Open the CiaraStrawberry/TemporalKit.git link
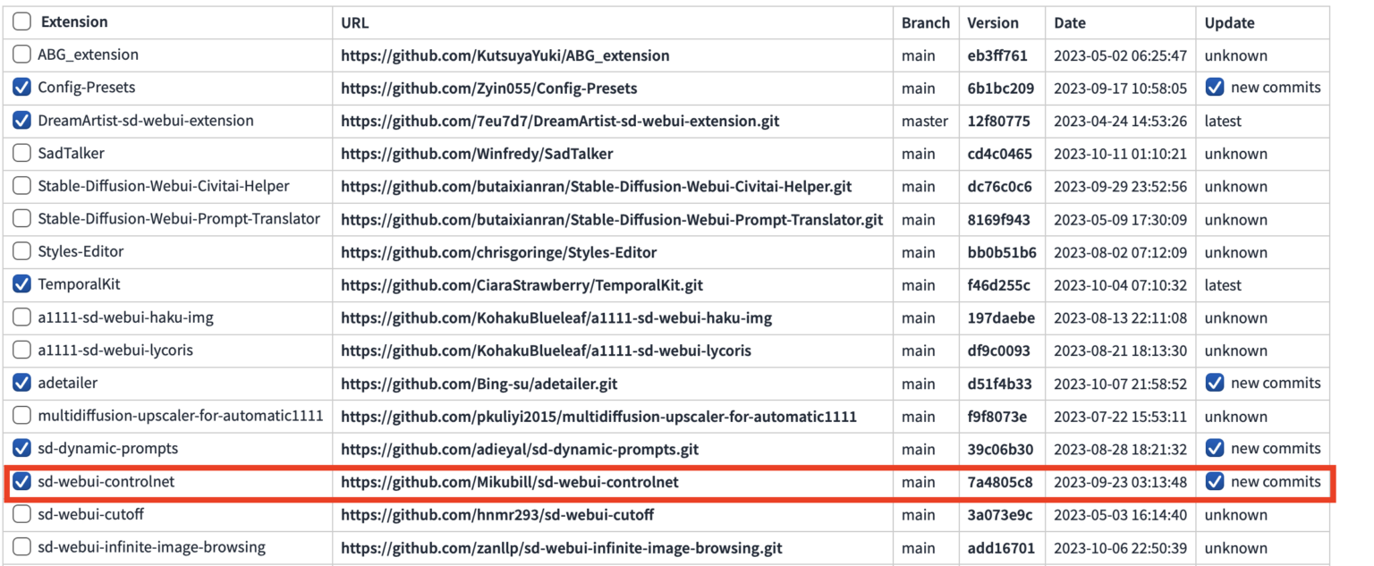This screenshot has height=566, width=1374. coord(522,285)
